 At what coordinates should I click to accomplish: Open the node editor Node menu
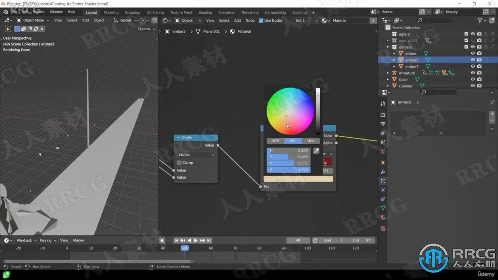[x=250, y=21]
